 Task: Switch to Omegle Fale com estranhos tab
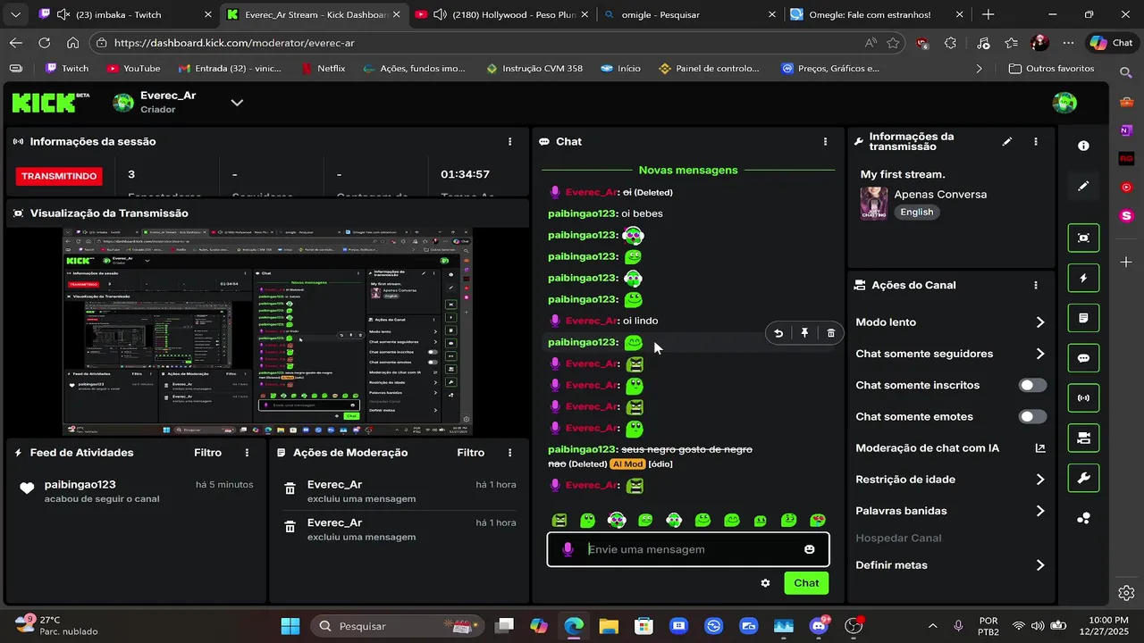click(878, 14)
